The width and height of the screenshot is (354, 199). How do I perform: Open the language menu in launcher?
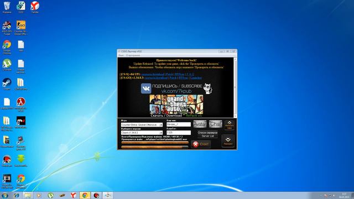121,55
